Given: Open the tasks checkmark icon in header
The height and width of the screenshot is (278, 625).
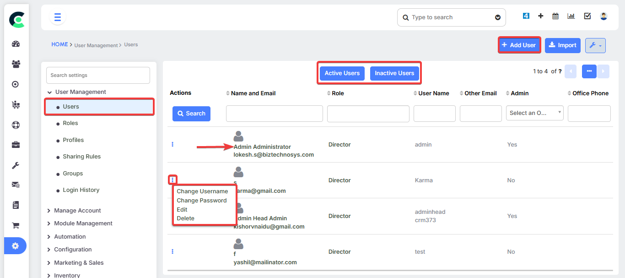Looking at the screenshot, I should (587, 16).
